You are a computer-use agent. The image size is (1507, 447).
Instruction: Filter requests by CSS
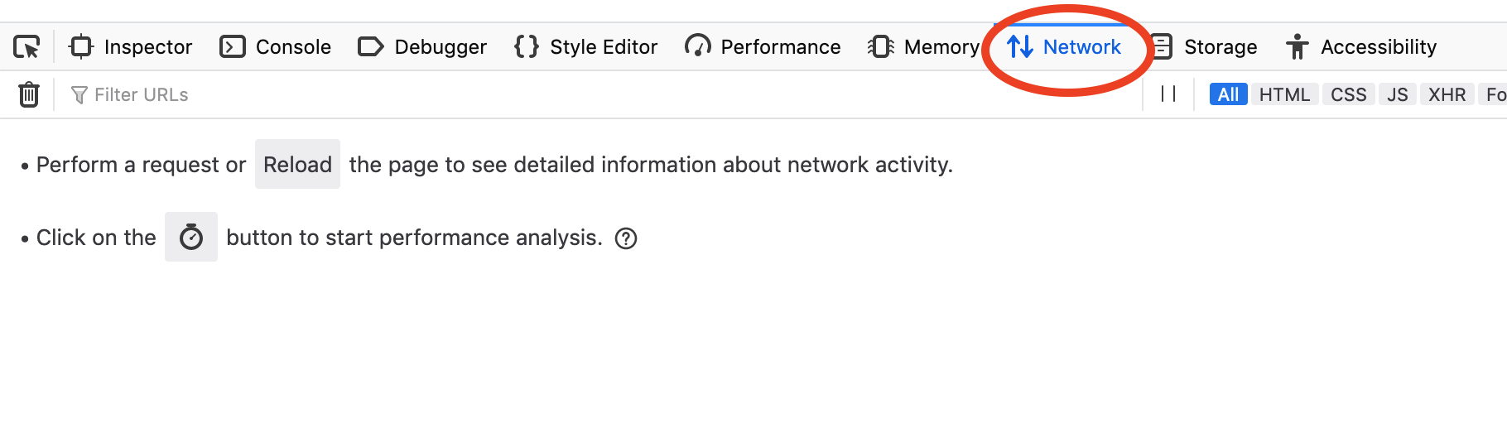click(1348, 95)
